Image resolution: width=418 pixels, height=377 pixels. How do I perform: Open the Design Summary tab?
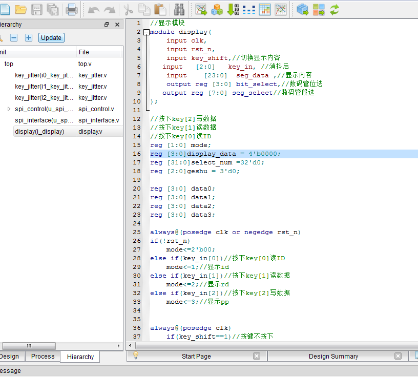pos(333,357)
